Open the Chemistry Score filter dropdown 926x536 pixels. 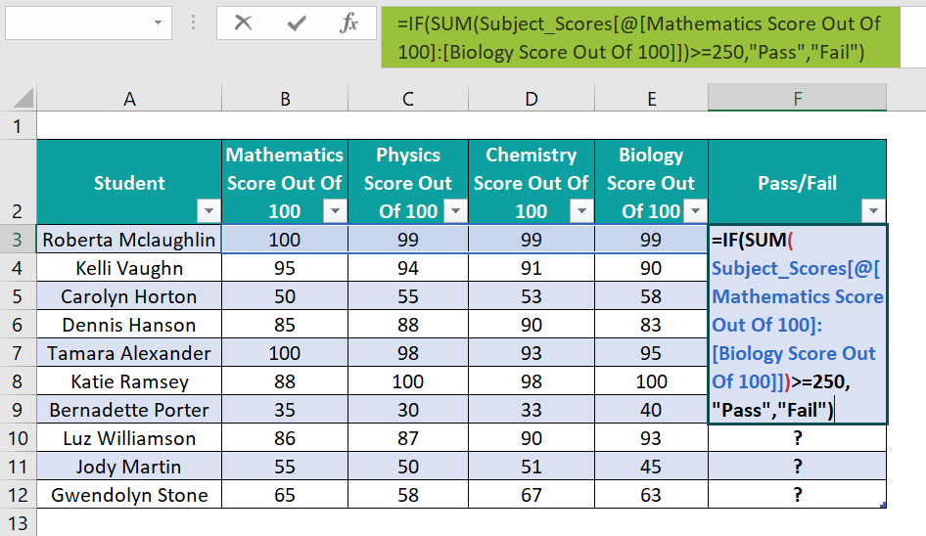(581, 210)
